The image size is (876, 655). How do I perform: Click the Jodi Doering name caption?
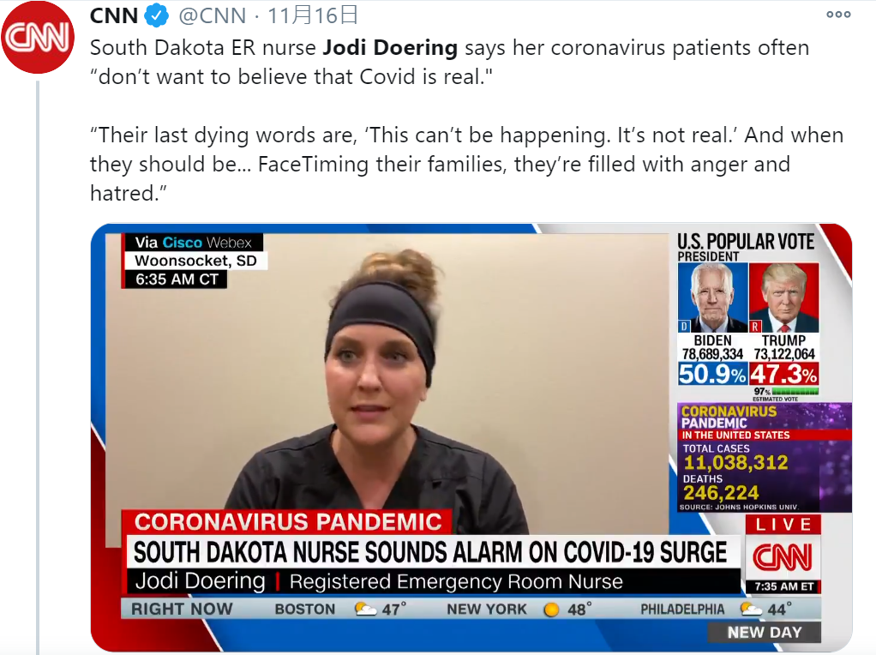[200, 581]
